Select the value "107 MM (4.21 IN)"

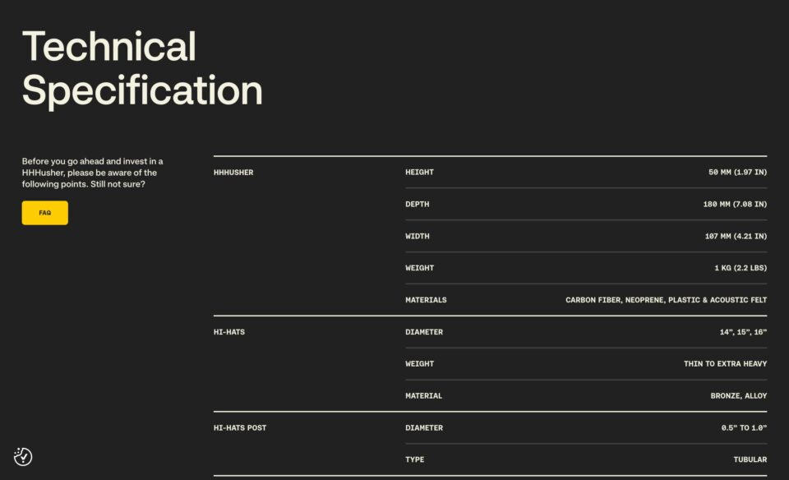[736, 236]
